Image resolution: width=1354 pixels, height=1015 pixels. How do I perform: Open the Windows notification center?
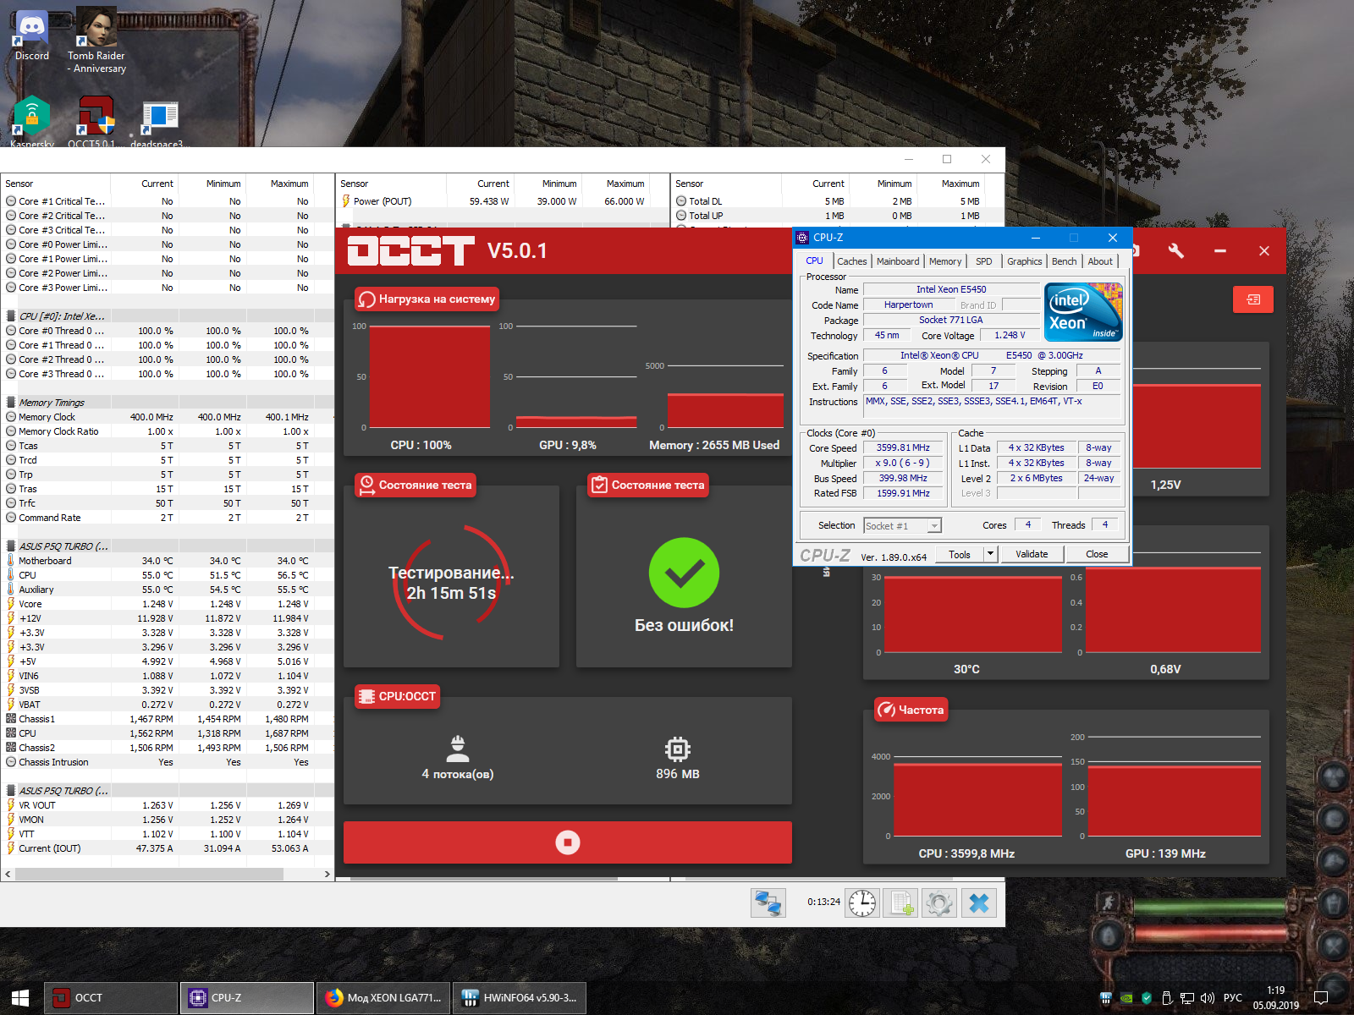(1321, 998)
